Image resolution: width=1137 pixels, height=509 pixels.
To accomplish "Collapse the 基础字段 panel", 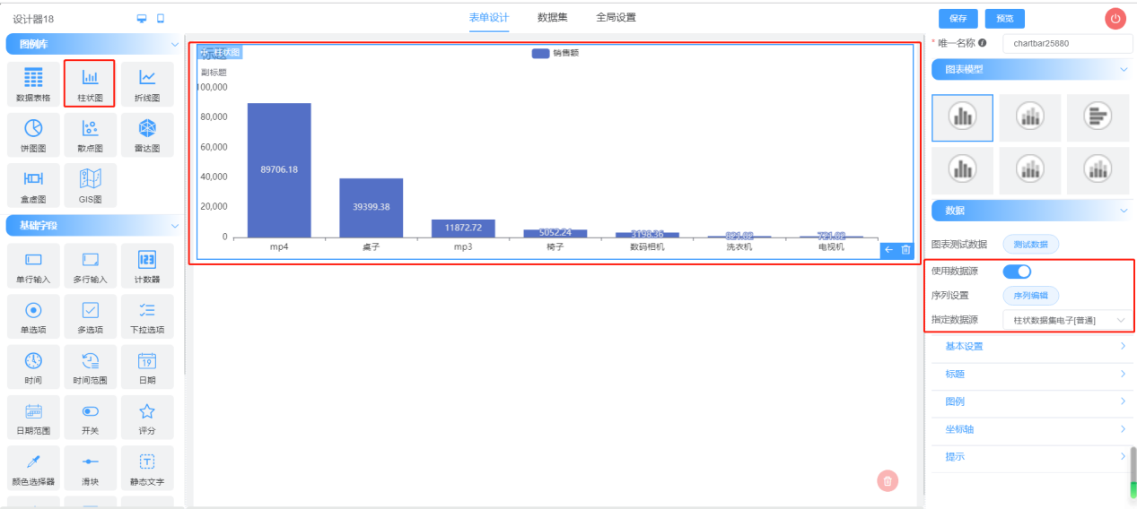I will pos(174,225).
